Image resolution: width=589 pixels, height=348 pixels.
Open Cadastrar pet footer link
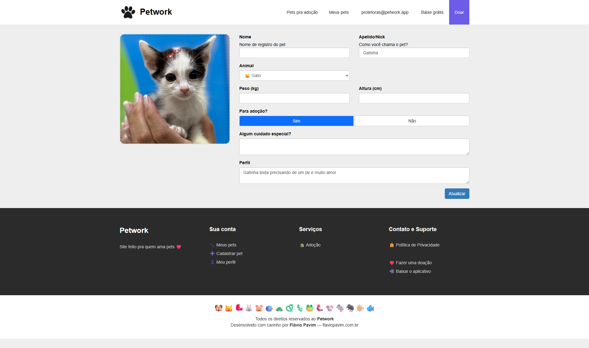[x=229, y=253]
